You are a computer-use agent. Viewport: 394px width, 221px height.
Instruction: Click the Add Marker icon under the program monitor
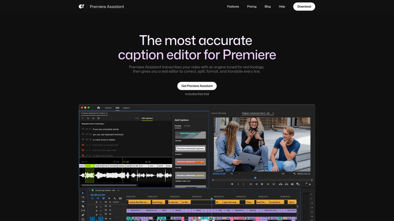pos(232,184)
